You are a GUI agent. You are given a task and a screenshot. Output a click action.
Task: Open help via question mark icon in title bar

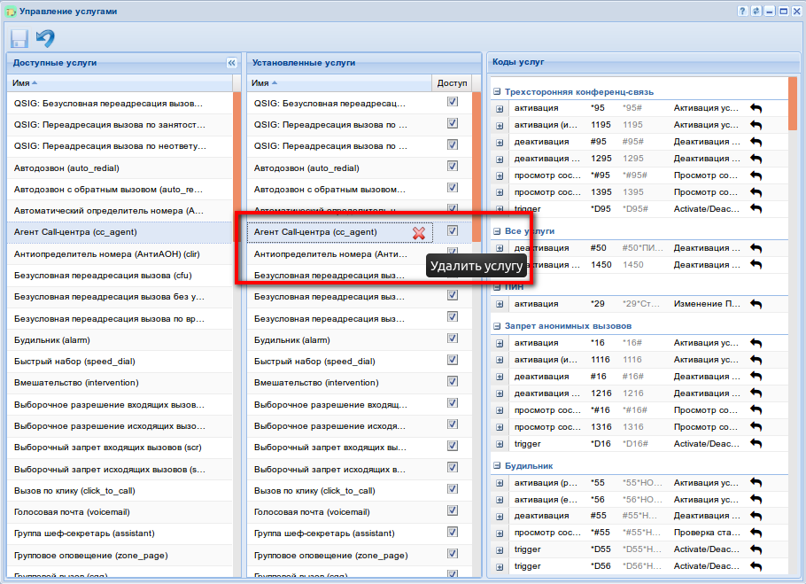point(742,12)
